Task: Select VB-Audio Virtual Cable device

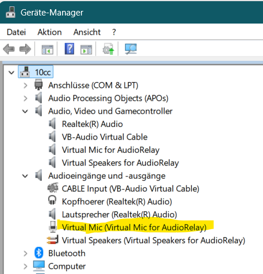Action: pyautogui.click(x=105, y=137)
